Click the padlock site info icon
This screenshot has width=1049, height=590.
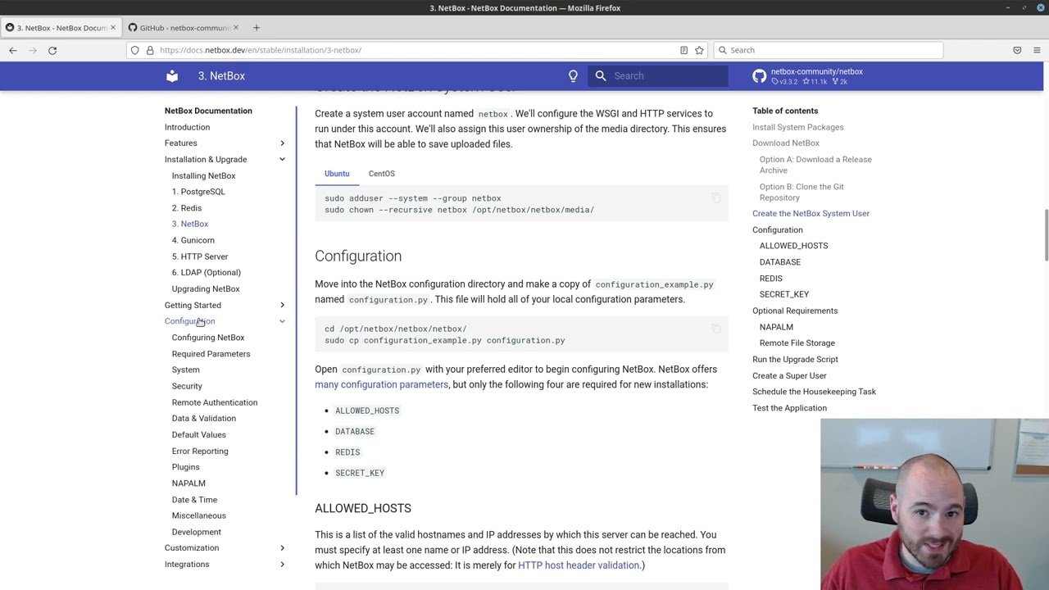150,50
